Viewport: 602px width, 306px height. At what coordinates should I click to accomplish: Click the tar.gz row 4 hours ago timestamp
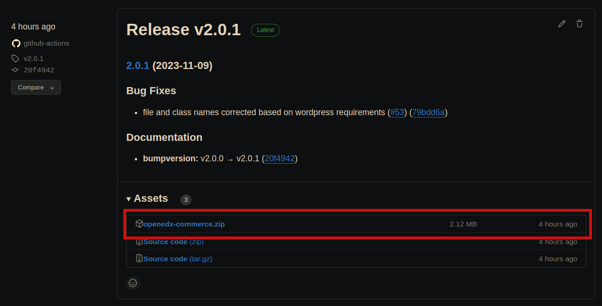click(x=558, y=258)
